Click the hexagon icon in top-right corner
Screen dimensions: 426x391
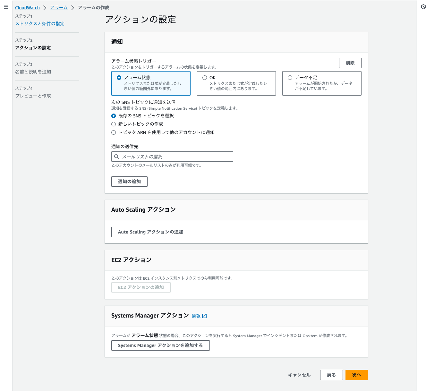423,7
